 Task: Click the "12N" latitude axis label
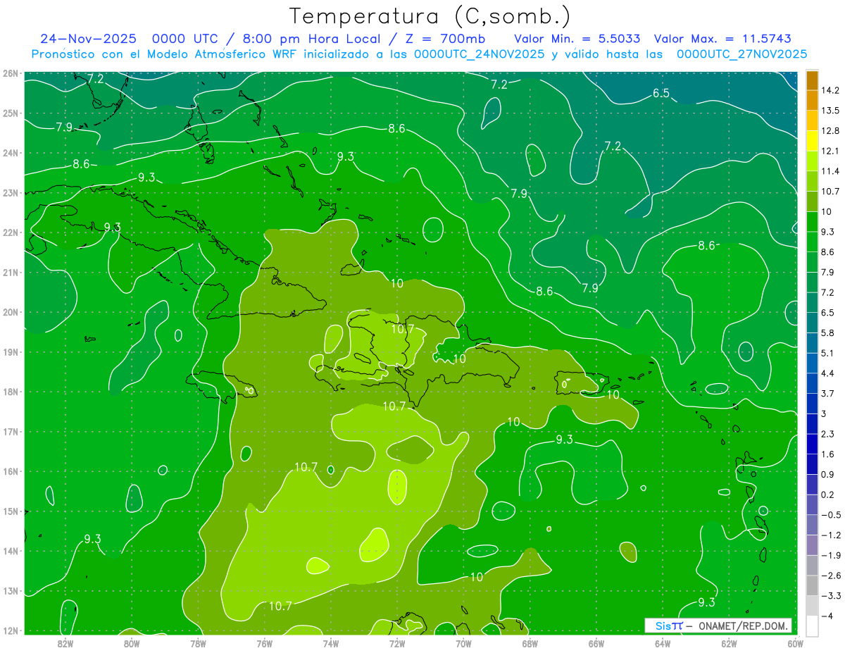pos(11,630)
